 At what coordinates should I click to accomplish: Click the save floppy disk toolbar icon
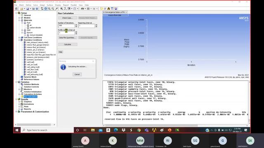pos(28,9)
